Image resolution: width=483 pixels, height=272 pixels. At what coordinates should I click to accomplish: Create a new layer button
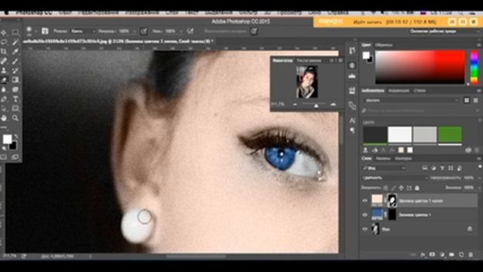(x=461, y=255)
